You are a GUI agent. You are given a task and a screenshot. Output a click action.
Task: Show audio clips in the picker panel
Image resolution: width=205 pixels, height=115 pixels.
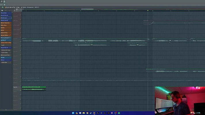pos(6,10)
